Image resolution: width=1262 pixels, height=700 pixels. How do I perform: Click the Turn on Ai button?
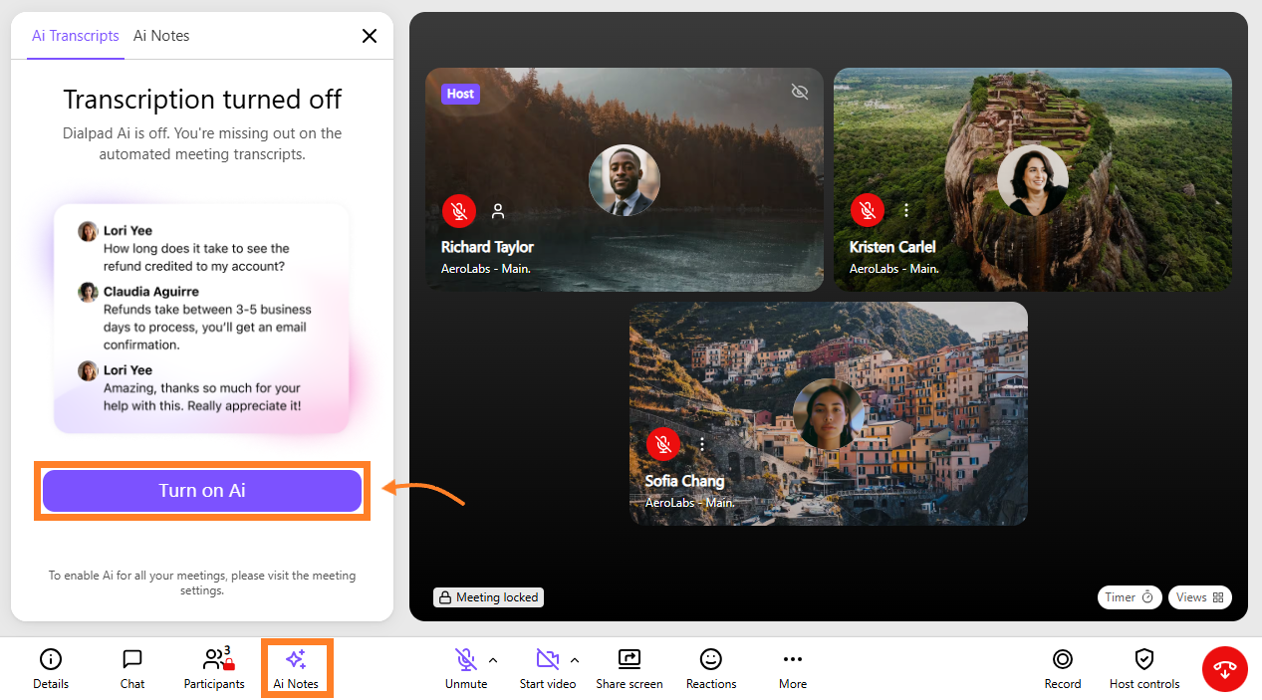202,491
